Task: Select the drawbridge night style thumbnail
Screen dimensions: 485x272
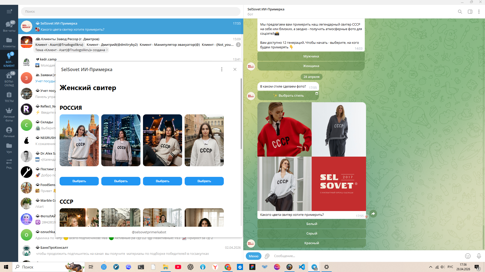Action: pyautogui.click(x=162, y=140)
